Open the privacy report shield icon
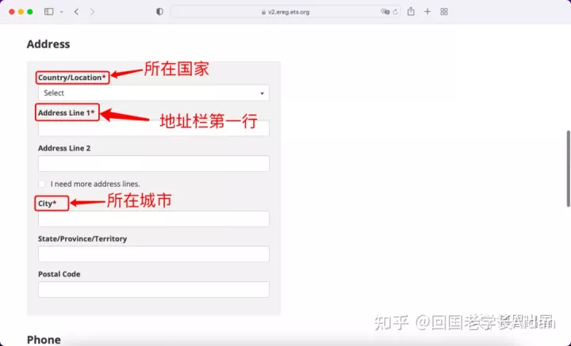Viewport: 571px width, 346px height. pos(159,12)
